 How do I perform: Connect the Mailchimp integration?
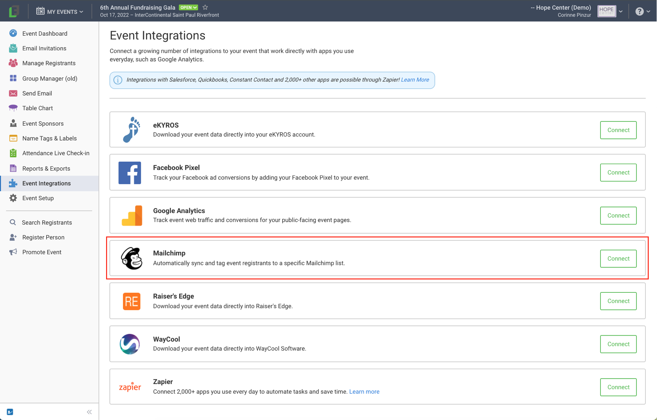(x=618, y=258)
